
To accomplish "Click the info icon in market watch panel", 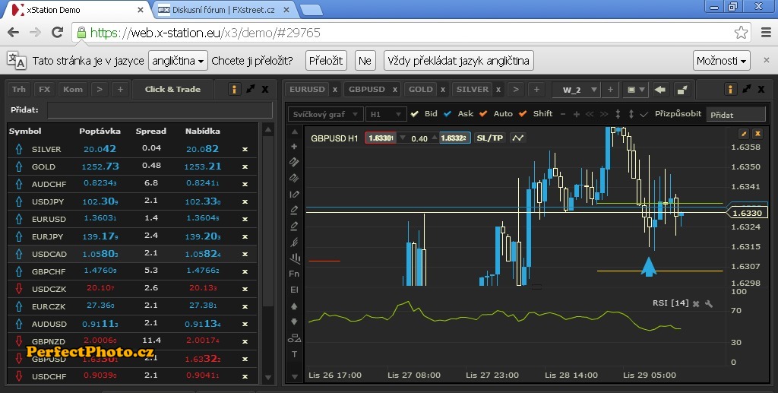I will (x=234, y=90).
